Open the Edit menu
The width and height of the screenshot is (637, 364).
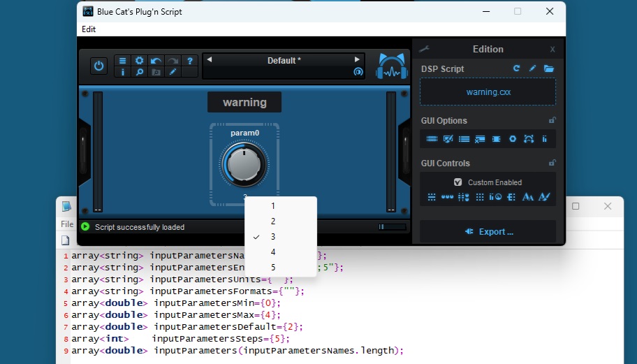[89, 29]
